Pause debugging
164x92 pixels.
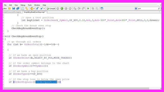click(66, 8)
